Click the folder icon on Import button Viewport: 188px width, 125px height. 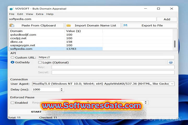69,25
